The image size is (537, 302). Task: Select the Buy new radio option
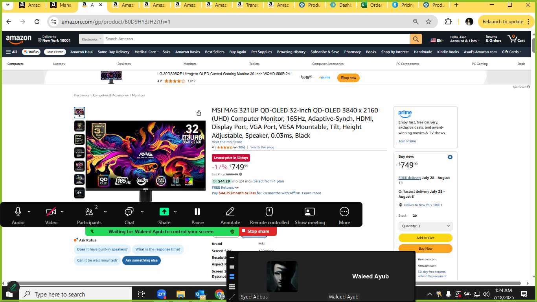(450, 157)
